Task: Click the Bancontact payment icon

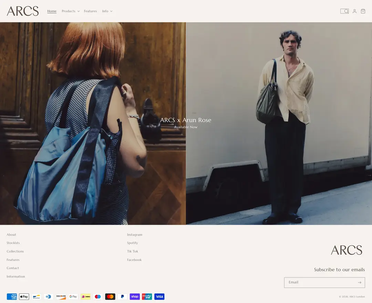Action: pyautogui.click(x=36, y=296)
